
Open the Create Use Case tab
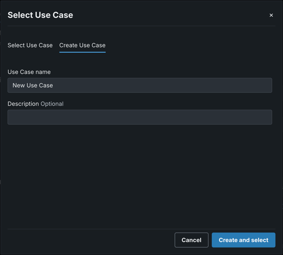[82, 45]
